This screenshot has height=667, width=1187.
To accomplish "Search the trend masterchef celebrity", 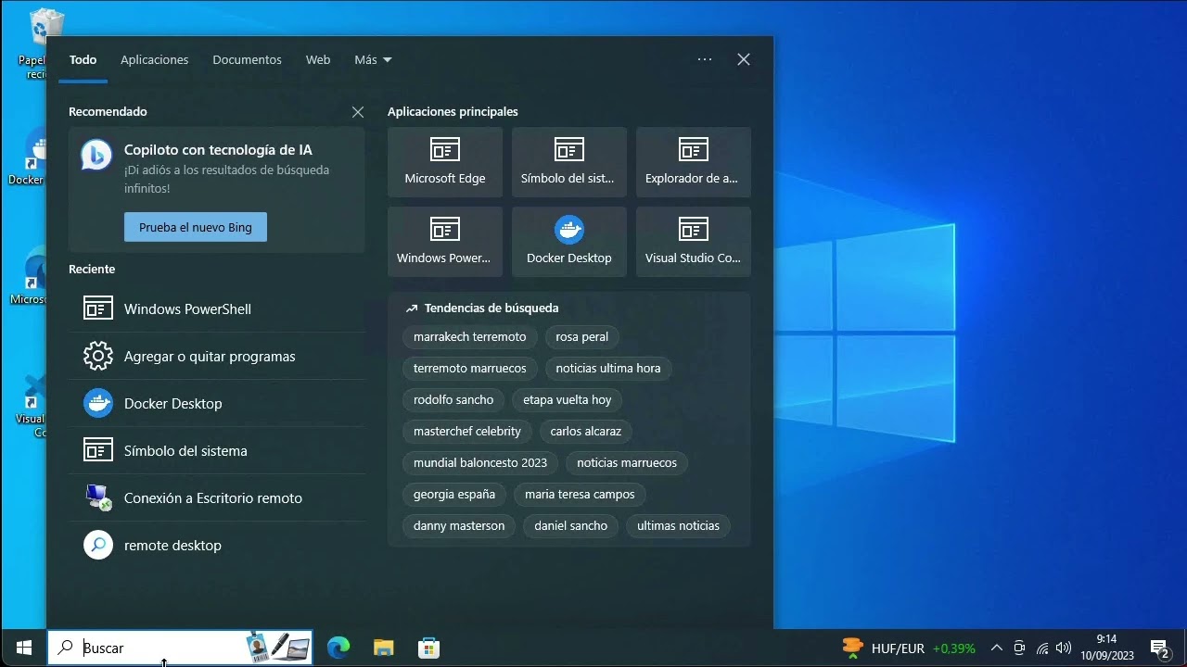I will point(467,431).
